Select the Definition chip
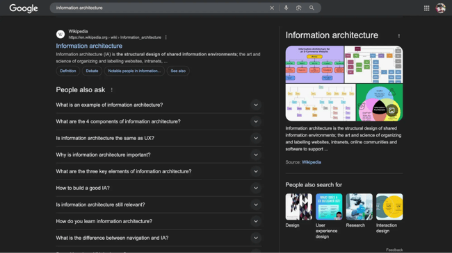This screenshot has height=253, width=452. 68,71
